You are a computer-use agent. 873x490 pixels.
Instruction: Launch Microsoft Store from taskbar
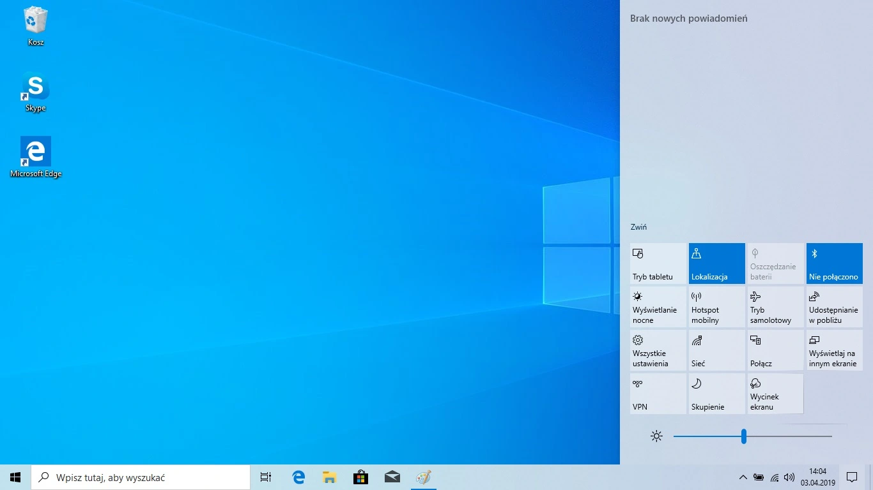coord(360,477)
